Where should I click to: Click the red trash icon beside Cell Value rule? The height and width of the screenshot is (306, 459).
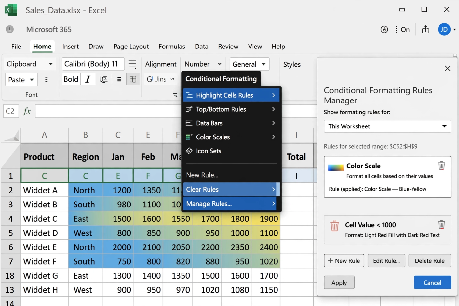(334, 226)
